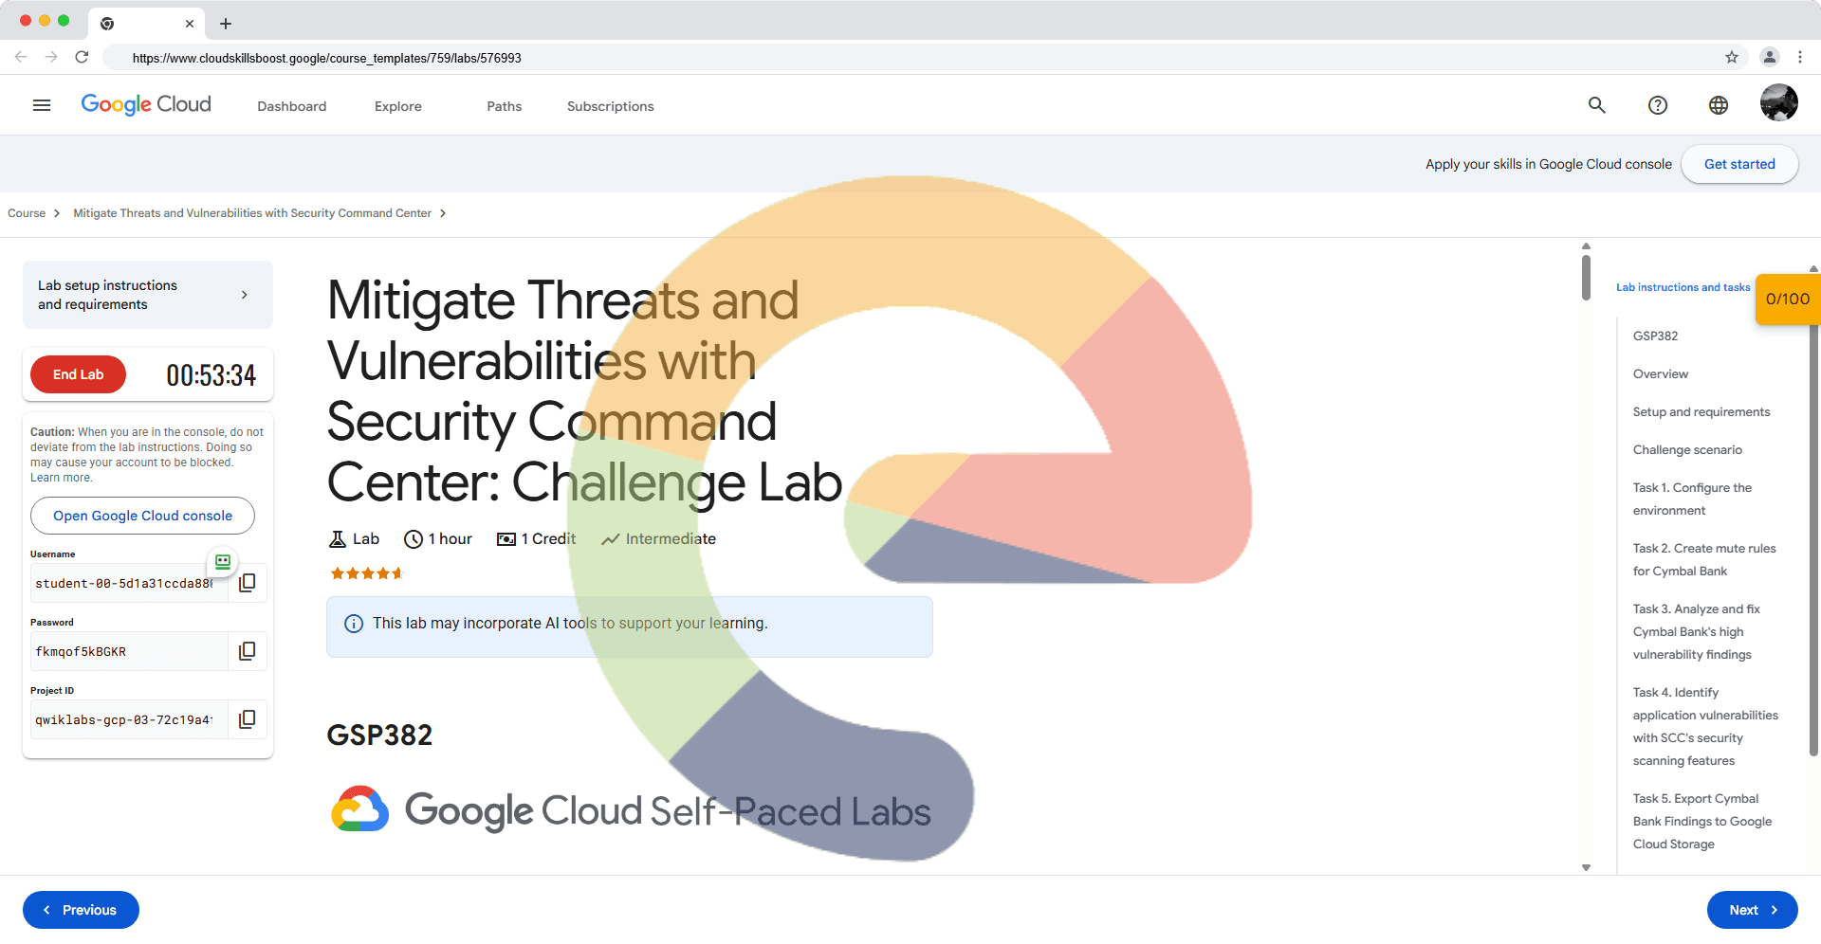Click the breadcrumb chevron after course title
This screenshot has height=944, width=1821.
point(443,213)
